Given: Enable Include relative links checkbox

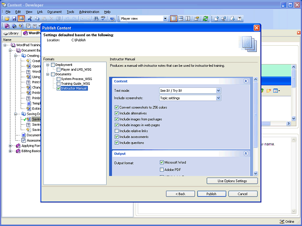Looking at the screenshot, I should pos(117,131).
